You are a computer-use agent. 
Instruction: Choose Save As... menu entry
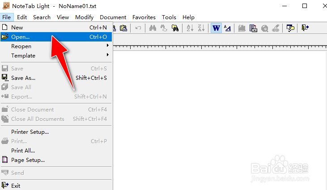pyautogui.click(x=56, y=78)
